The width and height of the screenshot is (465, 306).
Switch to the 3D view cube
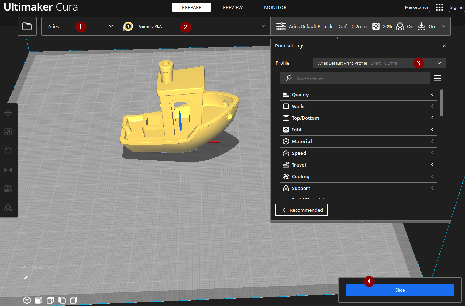(27, 300)
